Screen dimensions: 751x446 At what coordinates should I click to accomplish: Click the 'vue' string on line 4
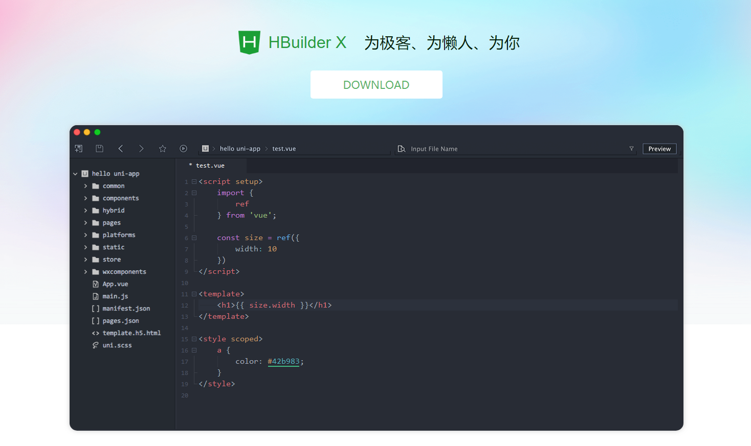261,215
